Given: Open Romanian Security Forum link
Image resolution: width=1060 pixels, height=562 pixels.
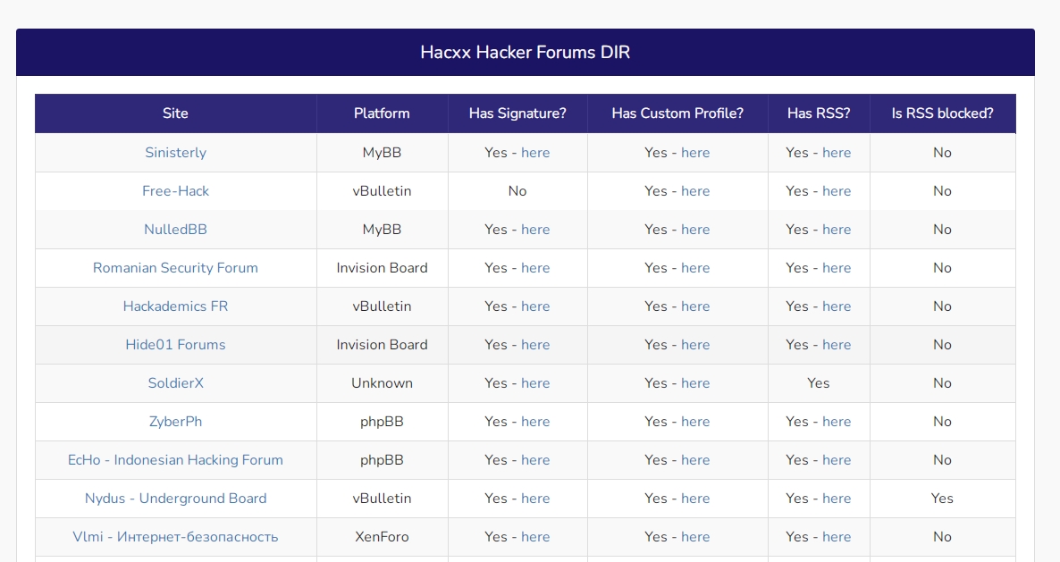Looking at the screenshot, I should coord(175,268).
